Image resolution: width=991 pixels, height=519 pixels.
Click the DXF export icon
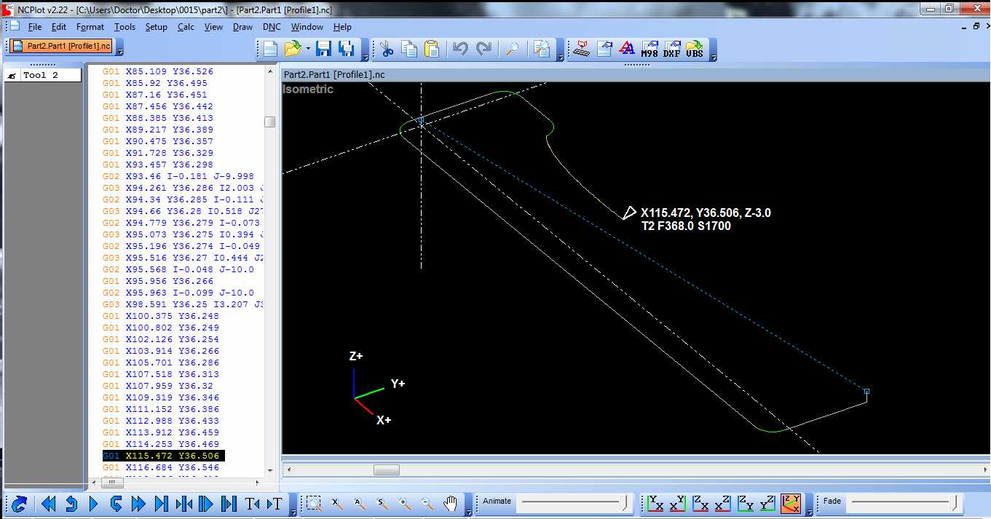click(x=672, y=49)
